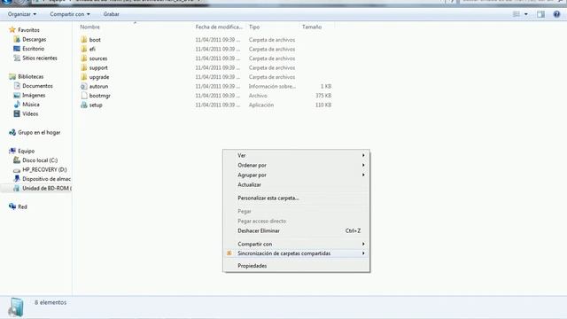This screenshot has width=567, height=319.
Task: Open the Compartir con toolbar dropdown
Action: coord(70,14)
